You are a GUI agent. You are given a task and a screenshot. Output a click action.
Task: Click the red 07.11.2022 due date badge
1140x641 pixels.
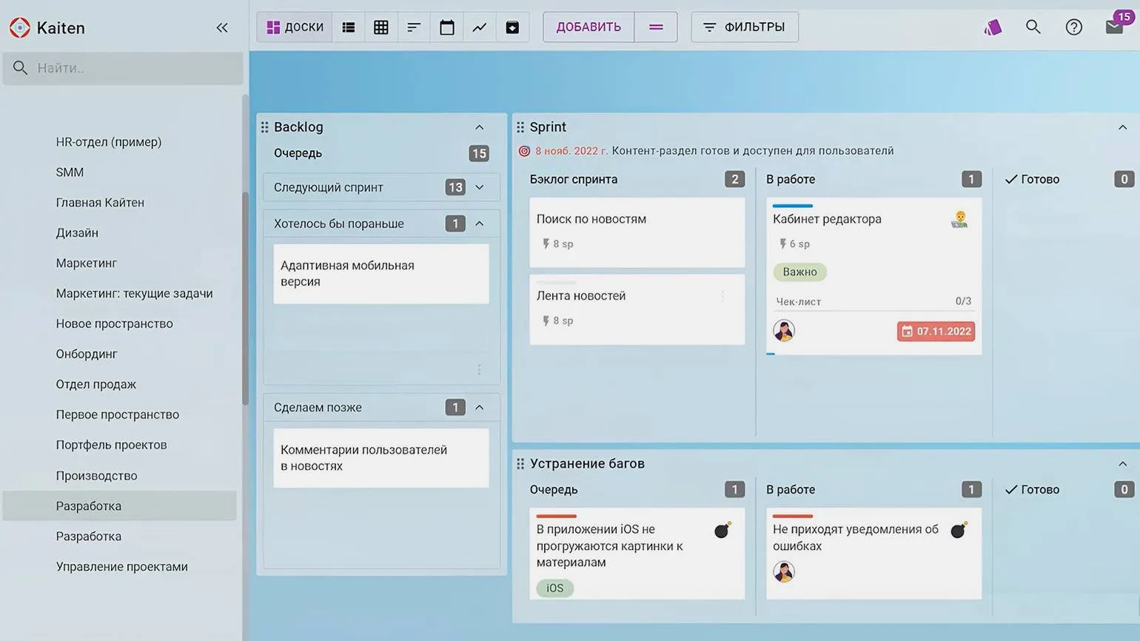[936, 332]
